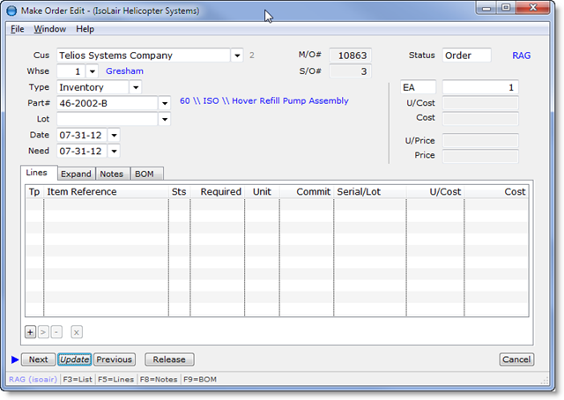Open the Window menu
This screenshot has width=564, height=400.
50,29
